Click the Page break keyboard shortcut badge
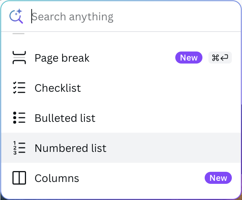Screen dimensions: 242x200 (x=220, y=58)
